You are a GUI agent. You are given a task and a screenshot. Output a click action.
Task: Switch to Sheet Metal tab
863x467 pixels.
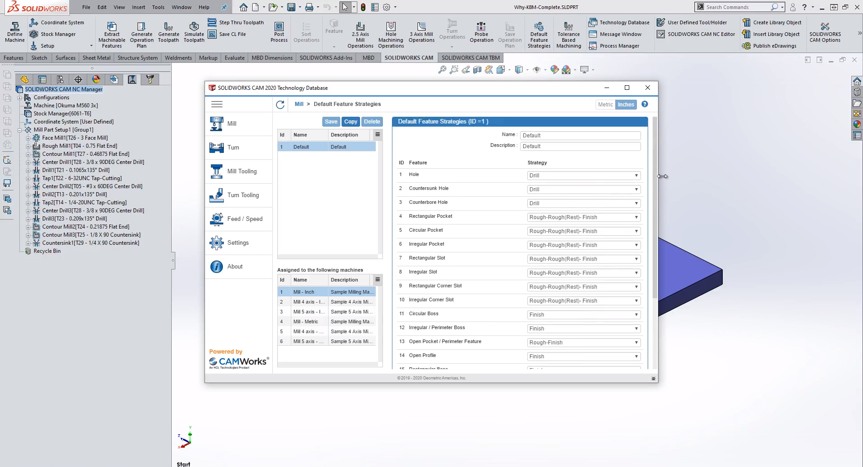(96, 58)
